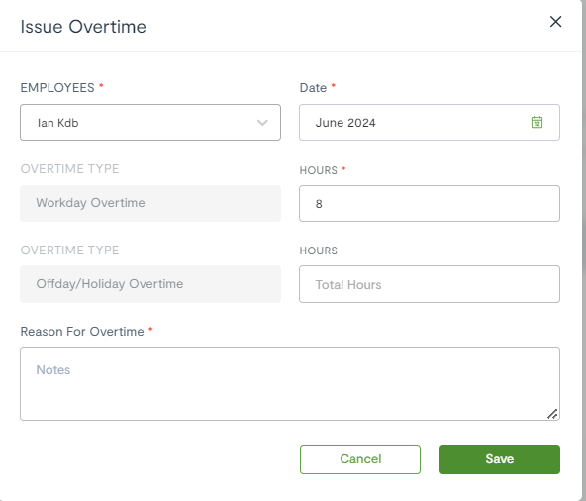Screen dimensions: 586x501
Task: Save the overtime entry
Action: (x=500, y=459)
